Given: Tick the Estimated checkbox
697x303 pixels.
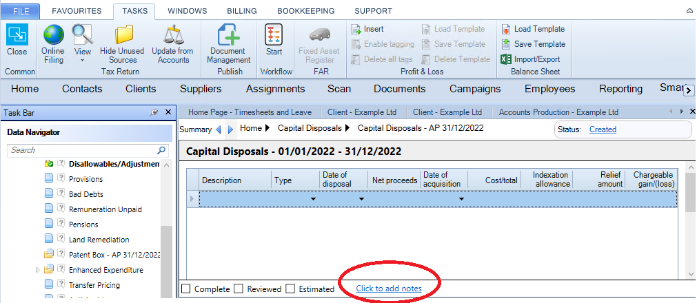Looking at the screenshot, I should click(x=290, y=289).
